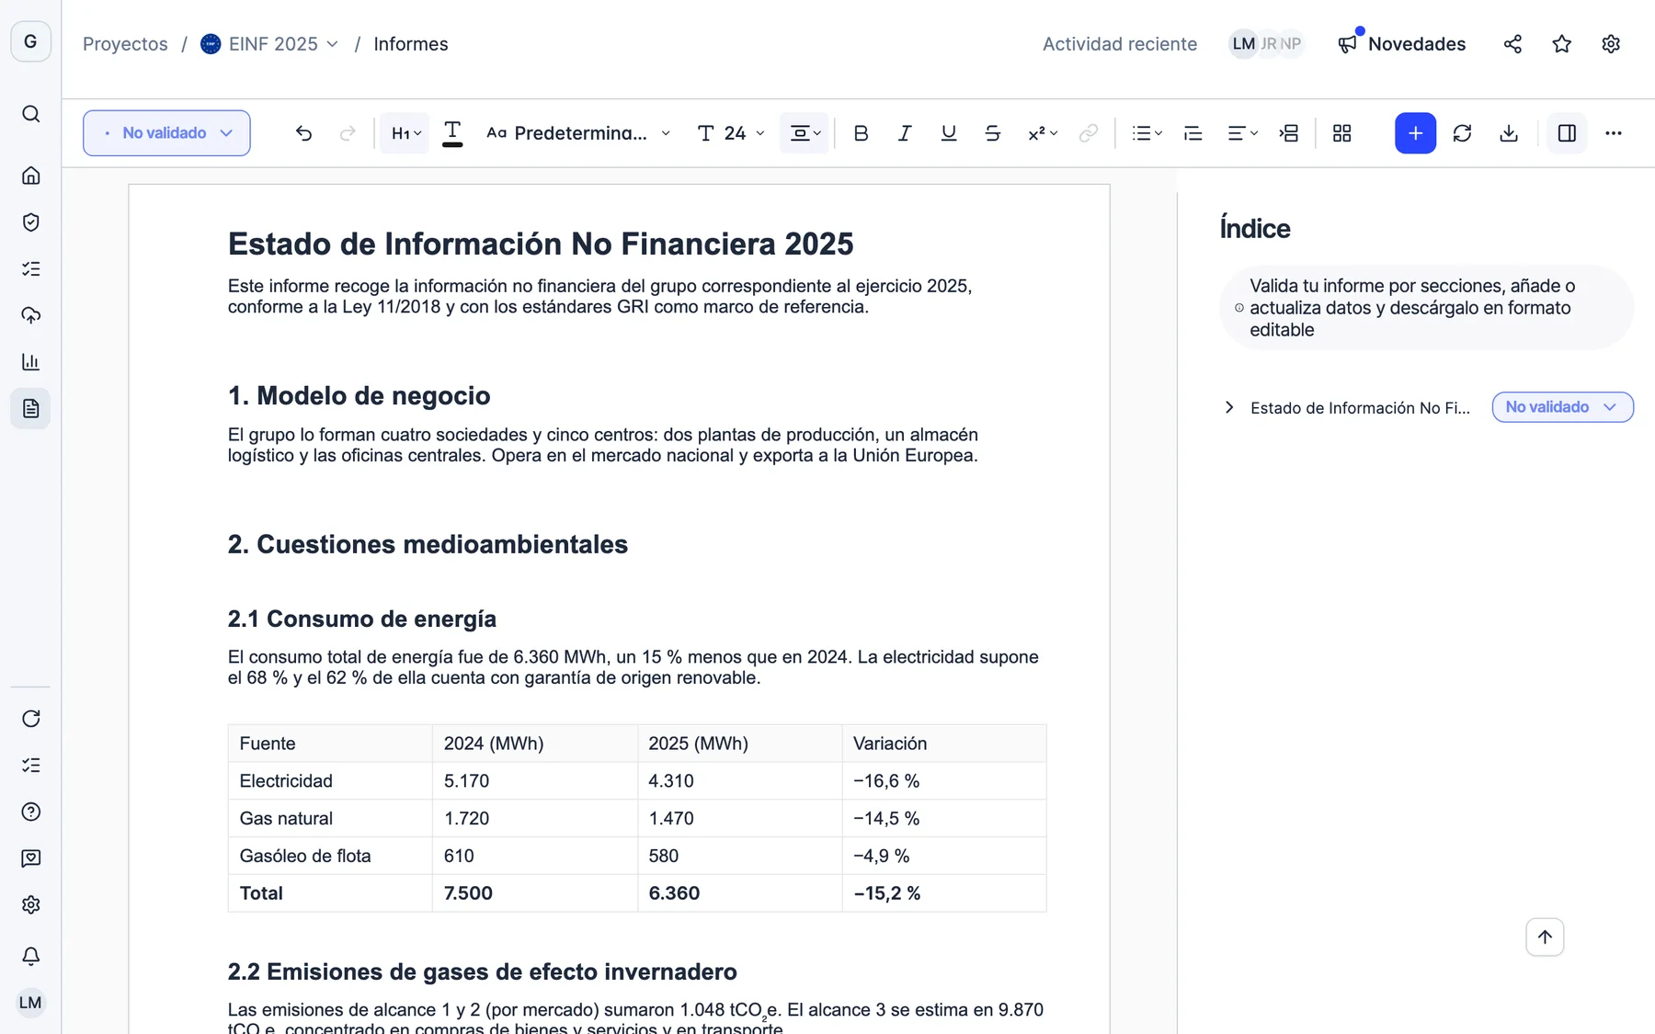Go to home icon in sidebar

point(30,176)
